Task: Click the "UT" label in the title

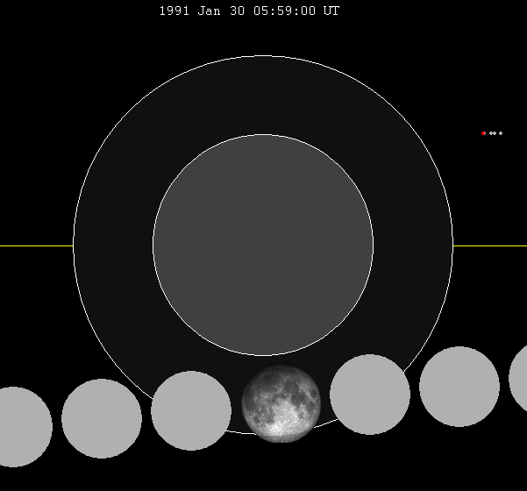Action: click(x=331, y=11)
